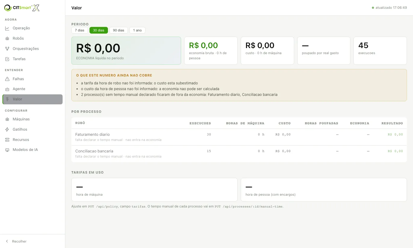Open the Tarefas page label

(x=19, y=59)
